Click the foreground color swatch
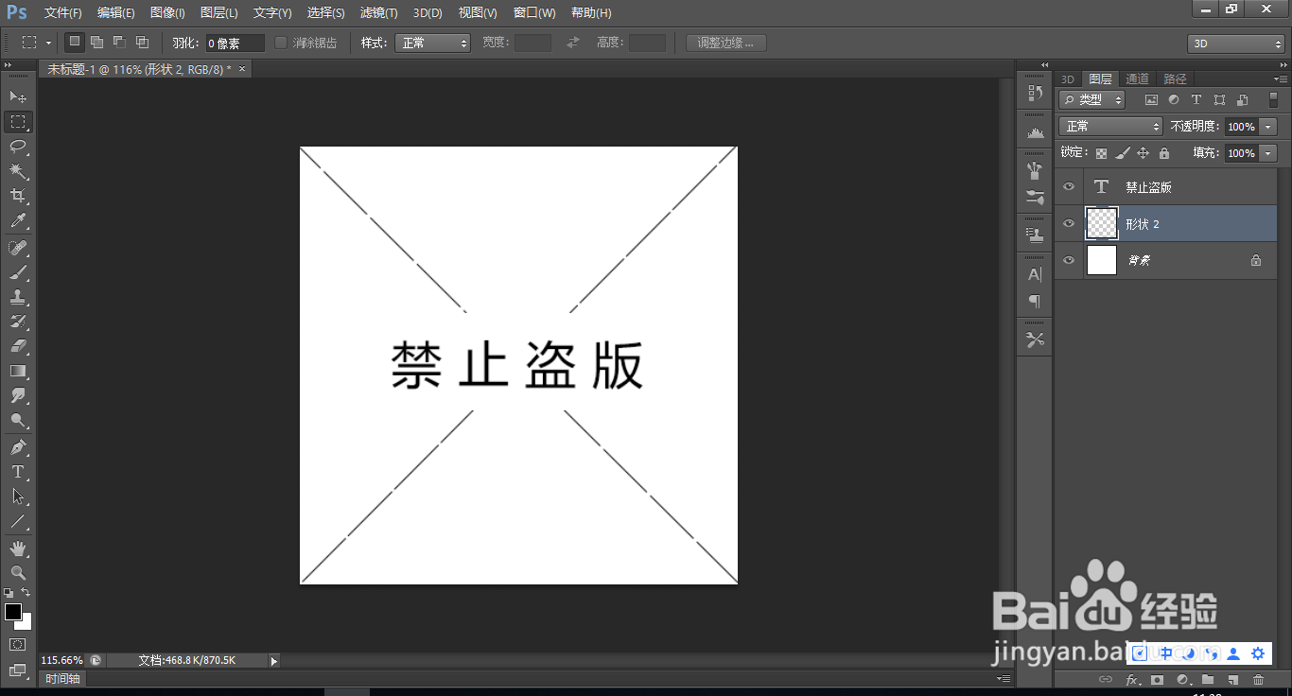 click(x=12, y=612)
